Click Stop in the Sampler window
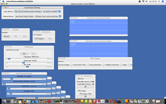Screen dimensions: 166x104 click(x=25, y=36)
